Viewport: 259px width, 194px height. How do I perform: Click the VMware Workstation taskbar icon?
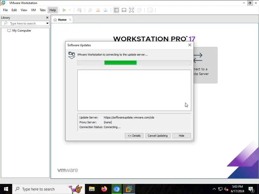[129, 189]
